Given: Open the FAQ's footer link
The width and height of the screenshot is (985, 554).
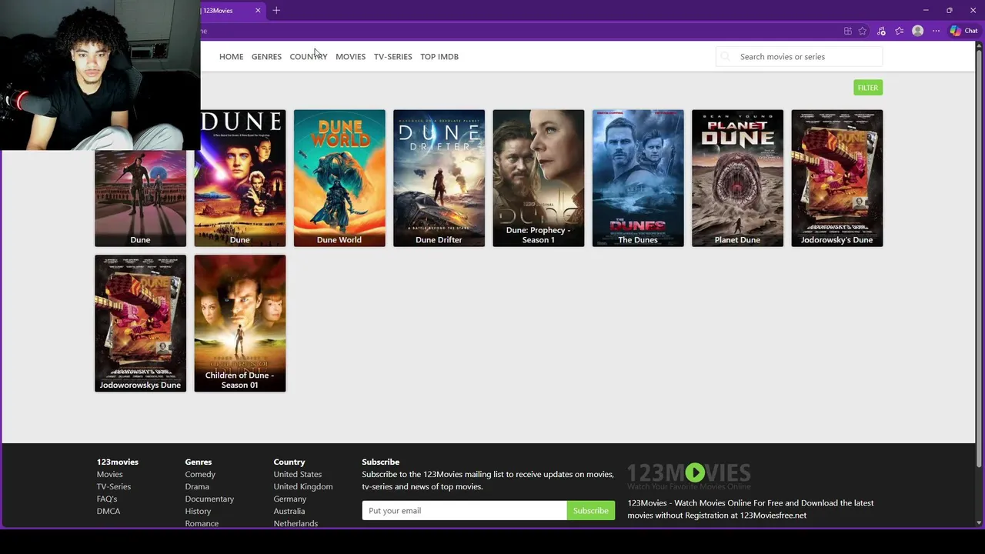Looking at the screenshot, I should pyautogui.click(x=107, y=499).
